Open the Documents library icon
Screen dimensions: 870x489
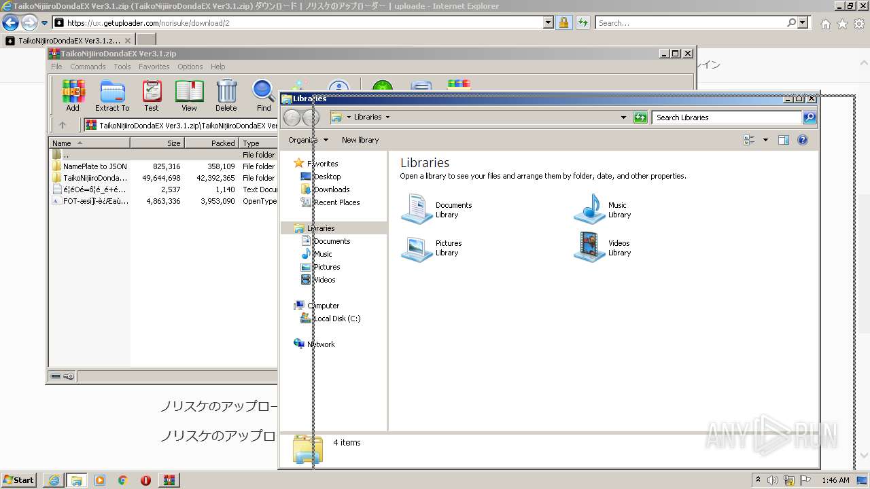pos(417,209)
